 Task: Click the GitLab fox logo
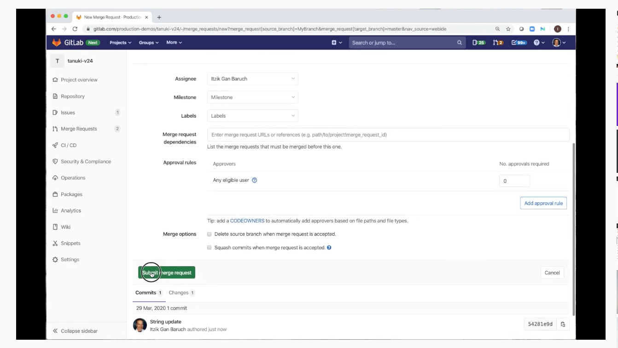coord(57,42)
